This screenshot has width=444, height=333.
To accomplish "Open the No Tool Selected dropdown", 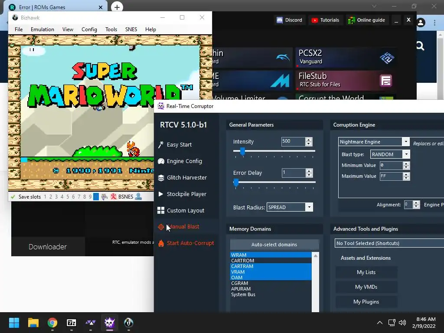I will pos(389,243).
